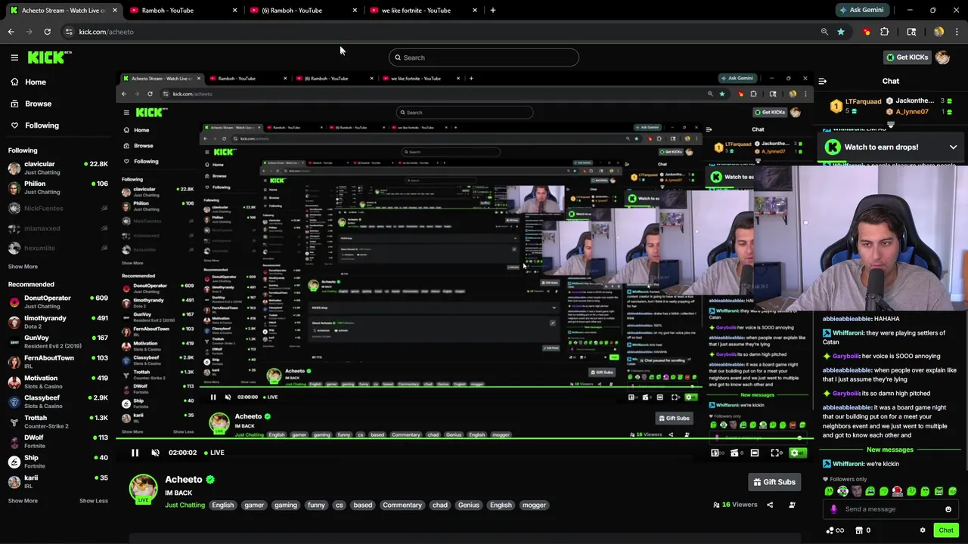The width and height of the screenshot is (968, 544).
Task: Open the Just Chatting category link
Action: [185, 505]
